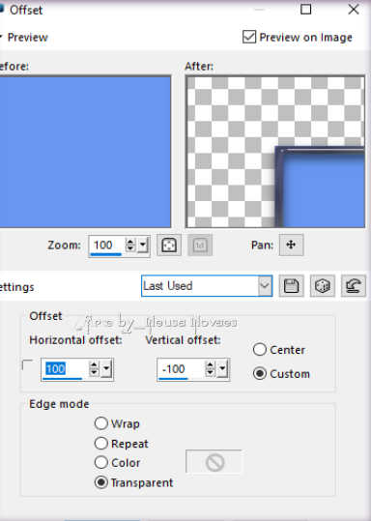This screenshot has height=521, width=371.
Task: Click the Reset to default arrow icon
Action: click(x=354, y=286)
